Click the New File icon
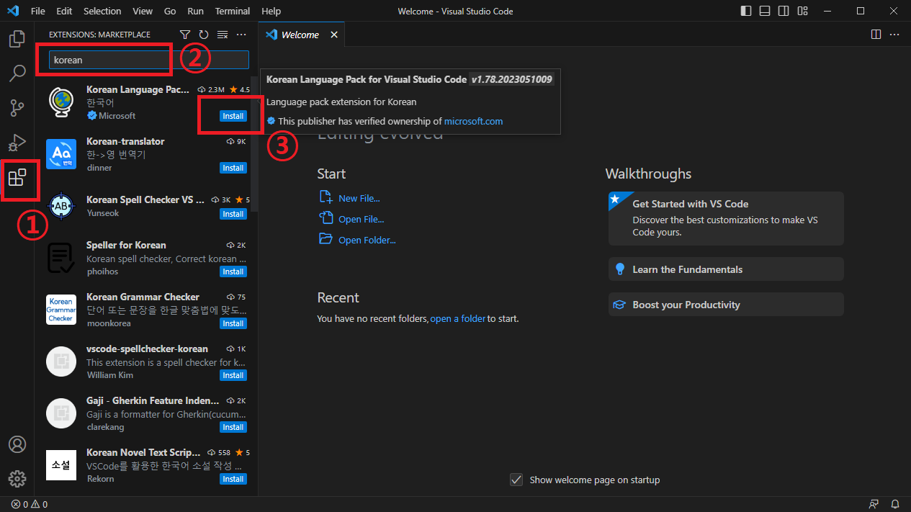 tap(326, 198)
